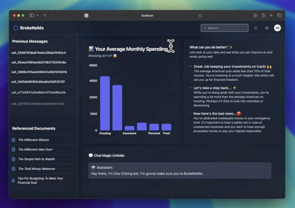This screenshot has height=208, width=295.
Task: Open message call_85aea7893ee5b0736373034fc8a
Action: [43, 63]
